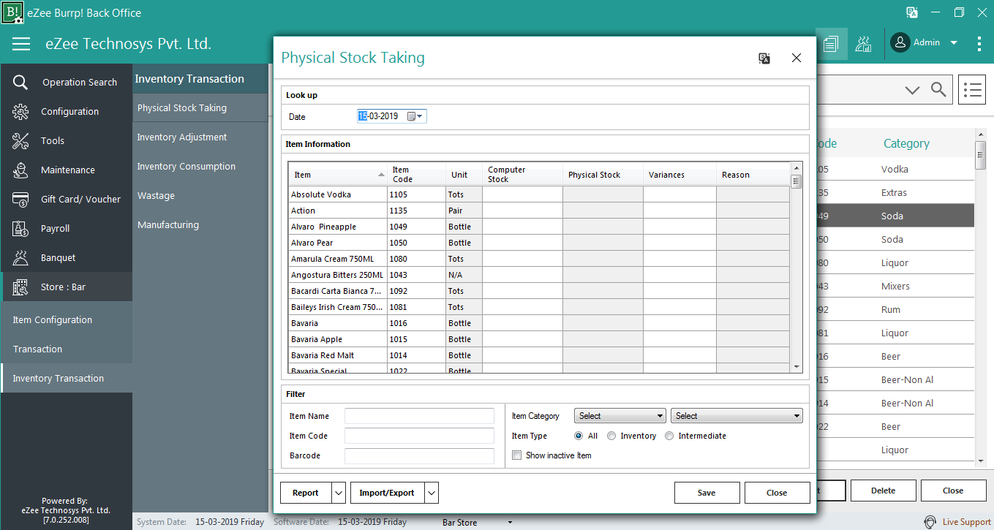Viewport: 994px width, 530px height.
Task: Click the reports chart icon in top toolbar
Action: (864, 44)
